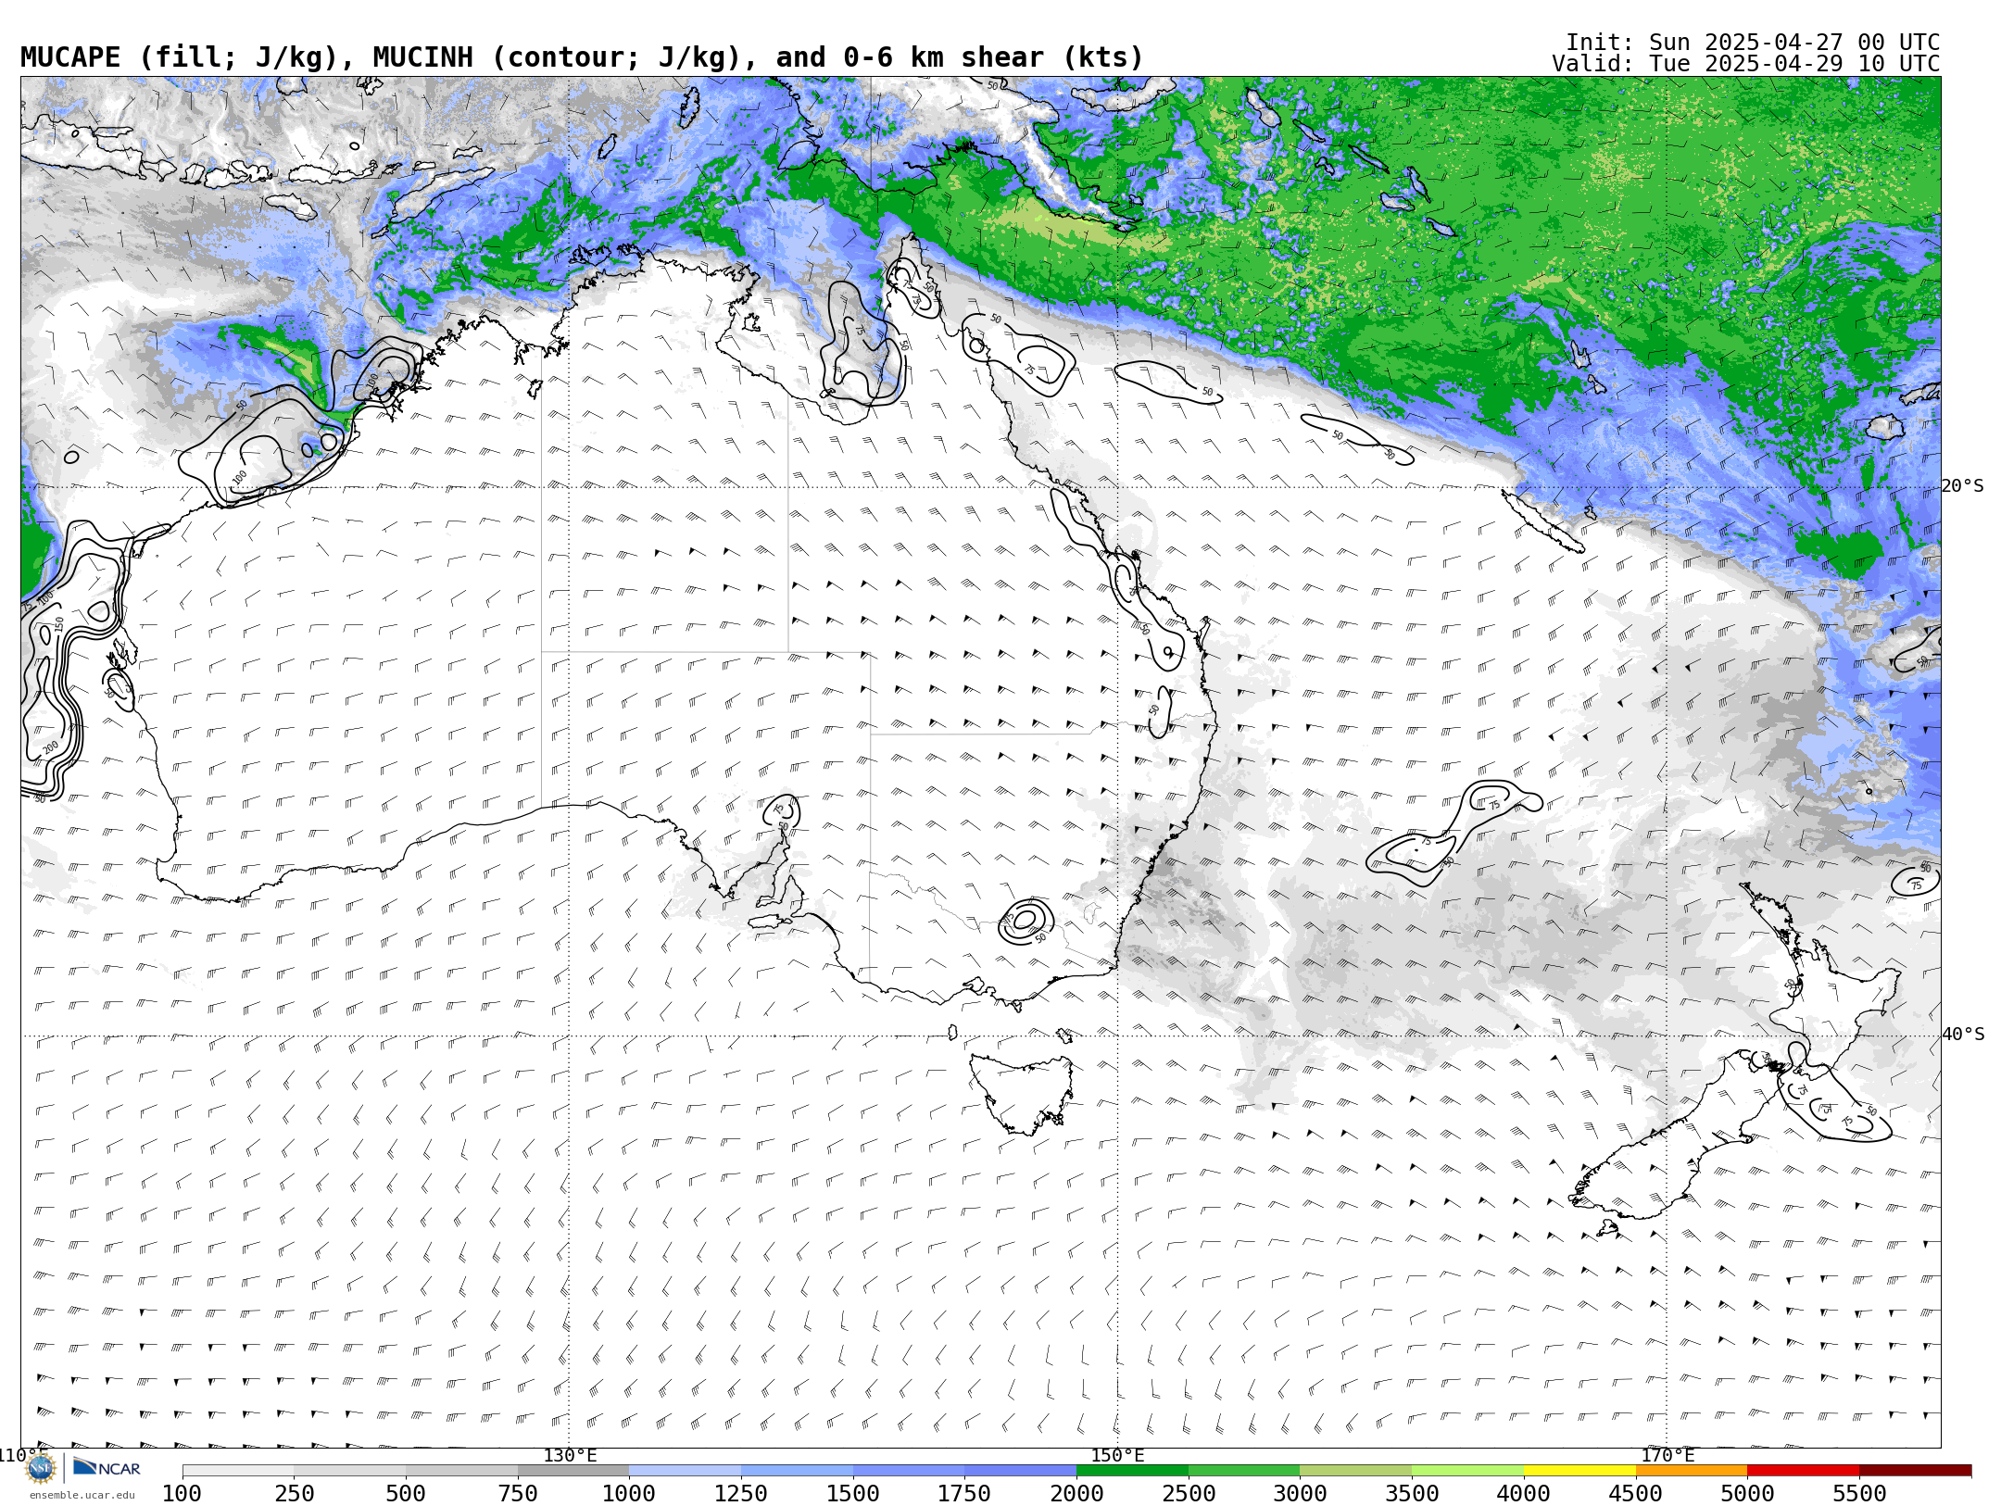Pick the gray 500–750 colorbar swatch
Screen dimensions: 2001x1506
461,1470
